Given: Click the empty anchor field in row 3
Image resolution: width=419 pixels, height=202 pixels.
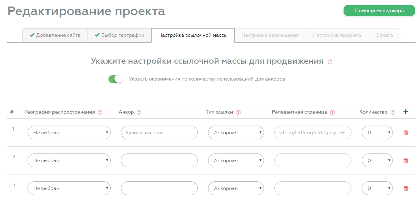Looking at the screenshot, I should 159,188.
